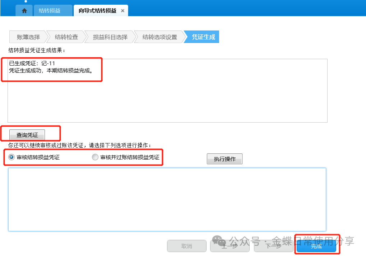Click the 取消 button
This screenshot has height=256, width=366.
[186, 246]
